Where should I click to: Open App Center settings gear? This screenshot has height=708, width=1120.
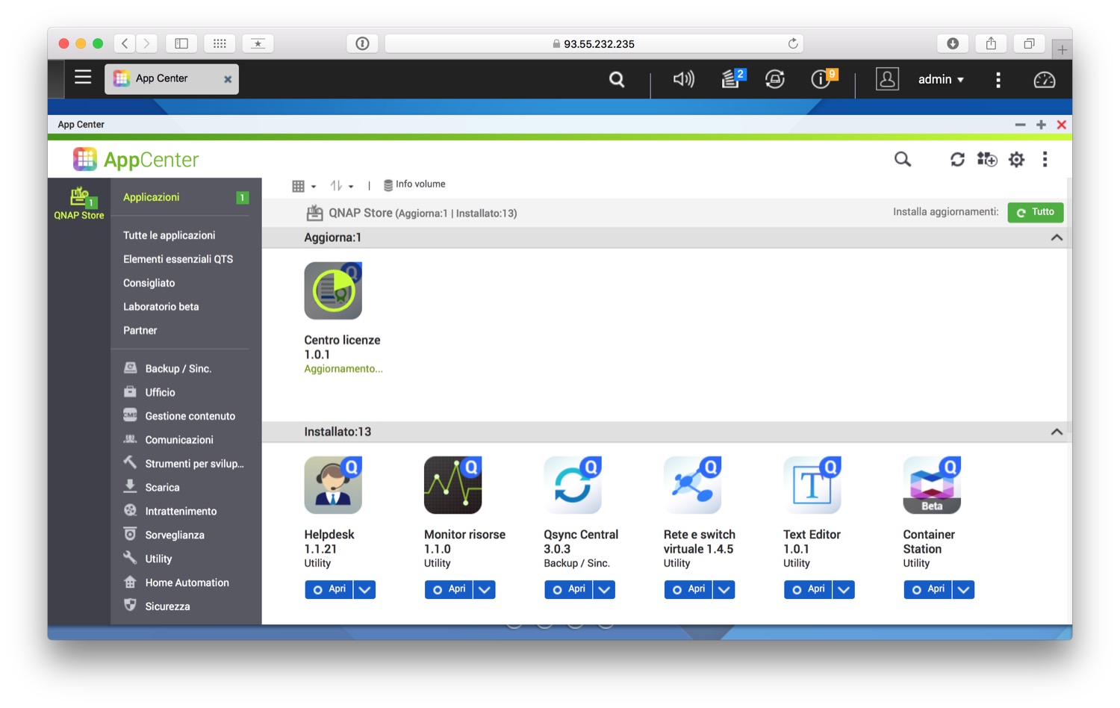(x=1016, y=159)
